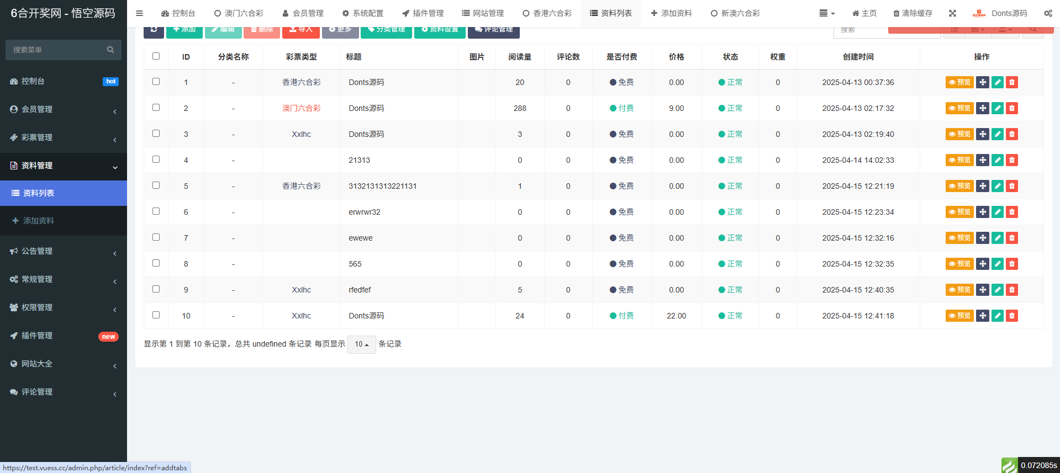
Task: Open the settings cogs icon at top right
Action: point(1047,13)
